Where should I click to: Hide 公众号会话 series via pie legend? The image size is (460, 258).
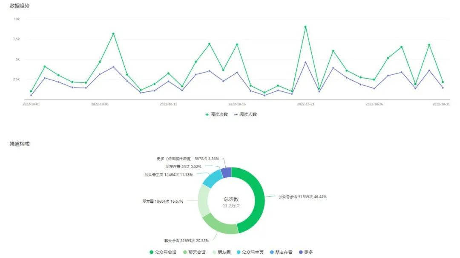click(163, 252)
